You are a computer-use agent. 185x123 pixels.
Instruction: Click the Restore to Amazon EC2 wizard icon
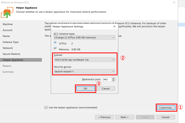tap(7, 12)
